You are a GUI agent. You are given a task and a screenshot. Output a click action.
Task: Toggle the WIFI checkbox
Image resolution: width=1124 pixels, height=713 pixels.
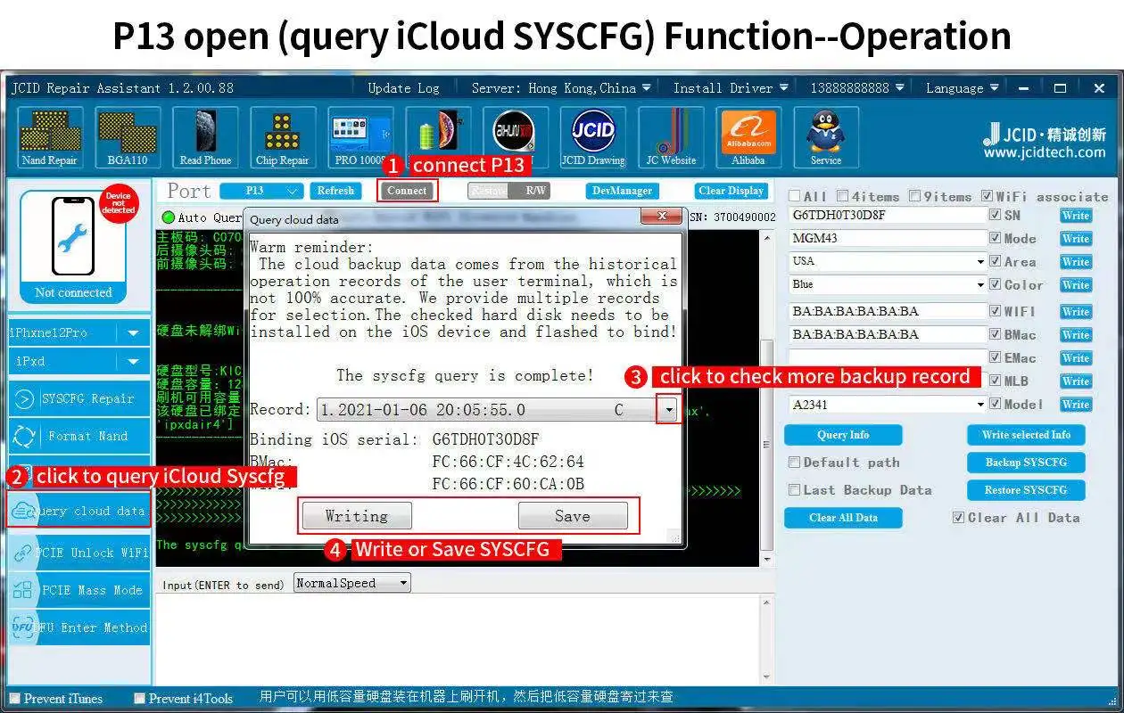(x=996, y=311)
